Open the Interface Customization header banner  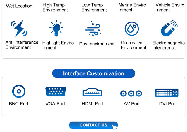pyautogui.click(x=93, y=73)
